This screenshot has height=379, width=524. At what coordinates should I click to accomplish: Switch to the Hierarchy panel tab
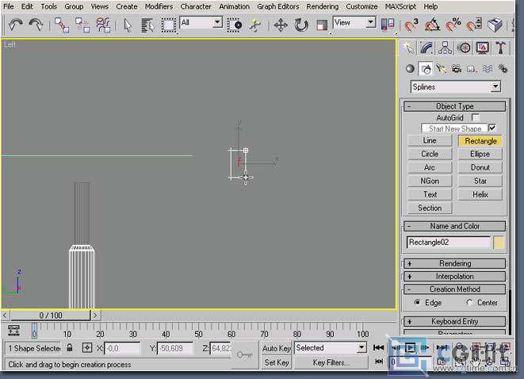(x=446, y=48)
